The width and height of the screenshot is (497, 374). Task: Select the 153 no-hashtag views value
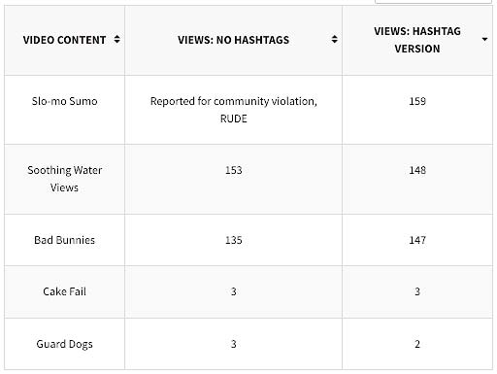(233, 170)
